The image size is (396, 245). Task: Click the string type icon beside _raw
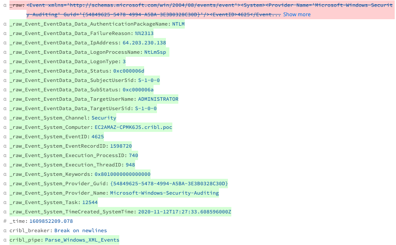5,5
